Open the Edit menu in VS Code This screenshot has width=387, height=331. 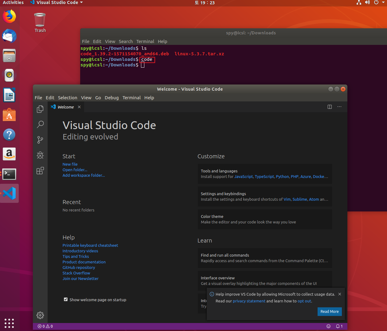point(50,98)
